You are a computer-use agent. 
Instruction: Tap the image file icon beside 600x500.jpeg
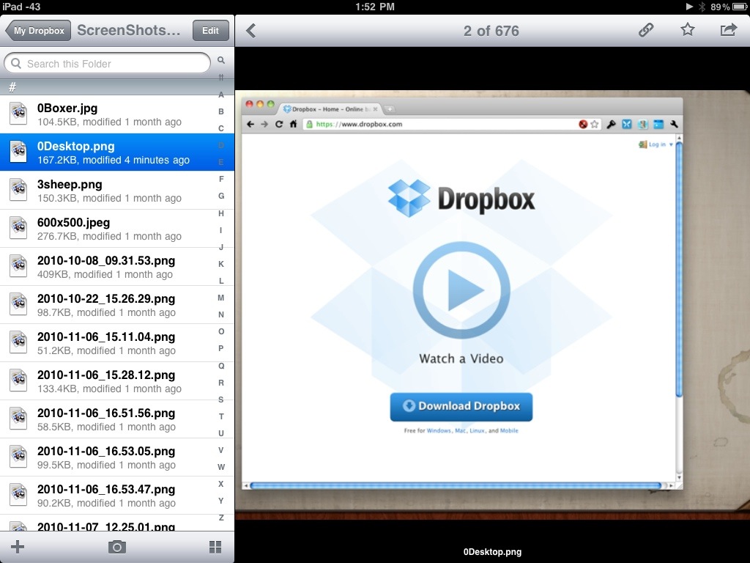[x=18, y=229]
